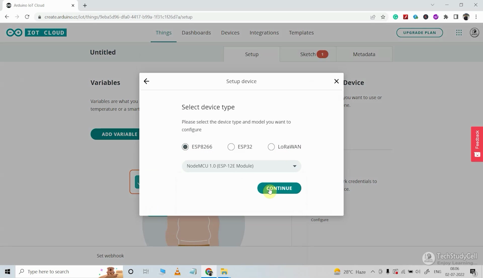Show hidden system tray icons

click(373, 272)
